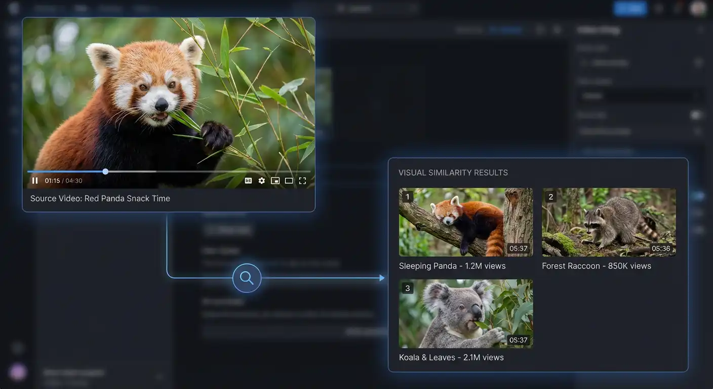Screen dimensions: 713x389
Task: Enter fullscreen using the player's fullscreen icon
Action: (x=303, y=180)
